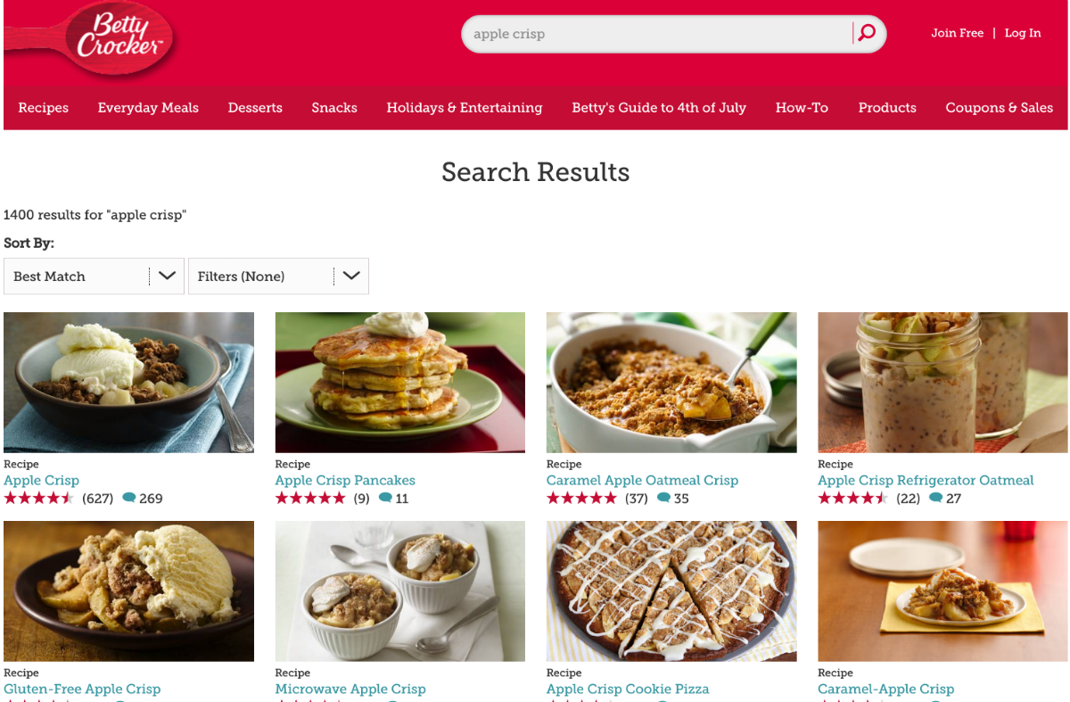Go to Coupons & Sales
The image size is (1070, 702).
click(1000, 108)
